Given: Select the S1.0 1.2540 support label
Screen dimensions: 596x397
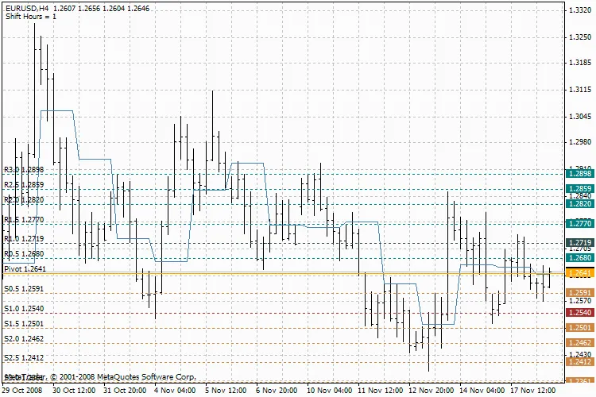Looking at the screenshot, I should pyautogui.click(x=24, y=308).
